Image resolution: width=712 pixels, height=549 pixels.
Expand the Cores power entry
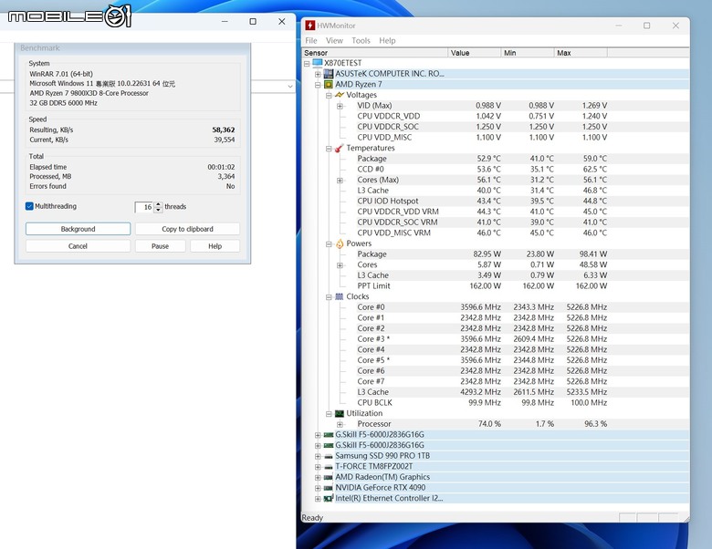coord(340,265)
